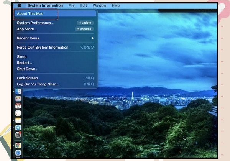Image resolution: width=230 pixels, height=161 pixels.
Task: Launch Google Chrome from the Dock
Action: tap(18, 145)
